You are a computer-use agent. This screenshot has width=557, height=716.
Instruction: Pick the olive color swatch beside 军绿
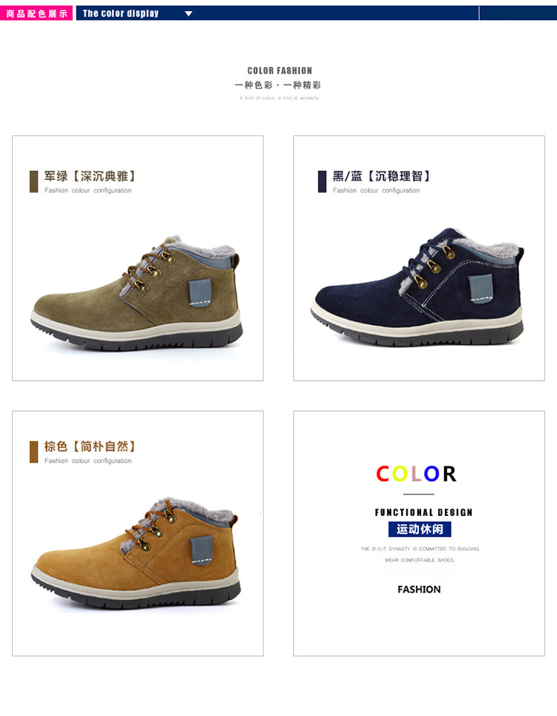tap(33, 181)
